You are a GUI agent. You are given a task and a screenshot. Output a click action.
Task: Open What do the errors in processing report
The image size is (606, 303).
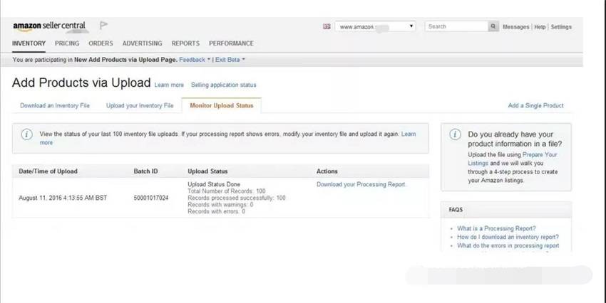click(508, 245)
